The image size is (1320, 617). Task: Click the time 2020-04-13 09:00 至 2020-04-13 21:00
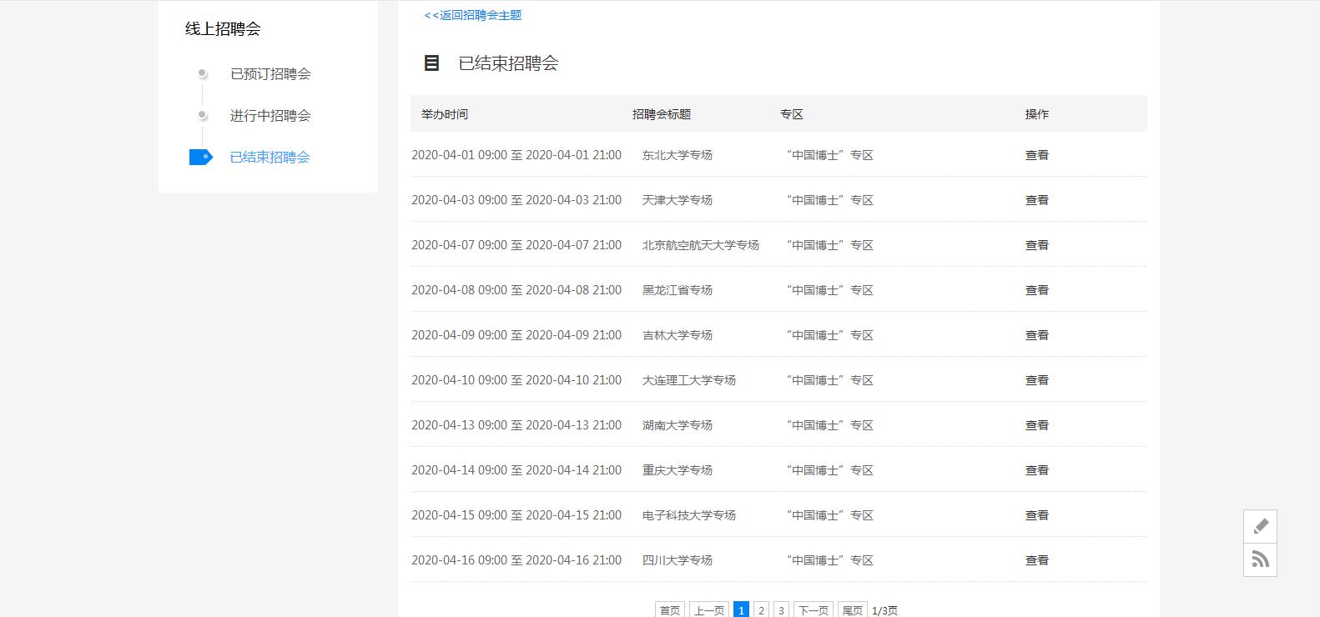pos(516,425)
